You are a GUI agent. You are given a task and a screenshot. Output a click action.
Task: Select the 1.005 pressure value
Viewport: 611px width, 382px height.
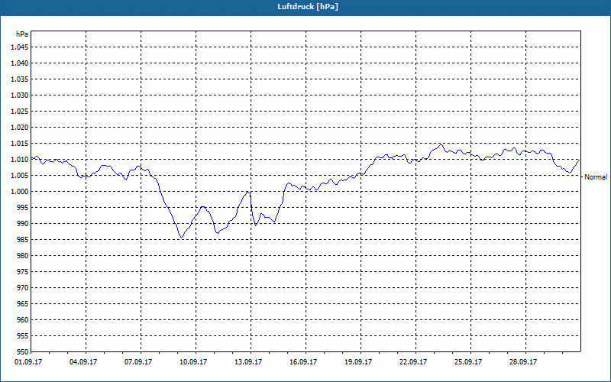coord(20,176)
